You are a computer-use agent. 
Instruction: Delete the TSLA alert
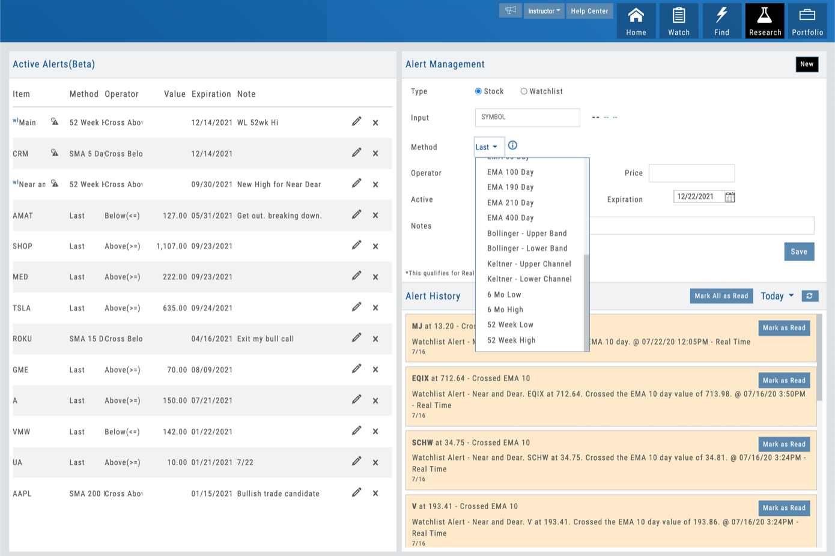coord(375,308)
